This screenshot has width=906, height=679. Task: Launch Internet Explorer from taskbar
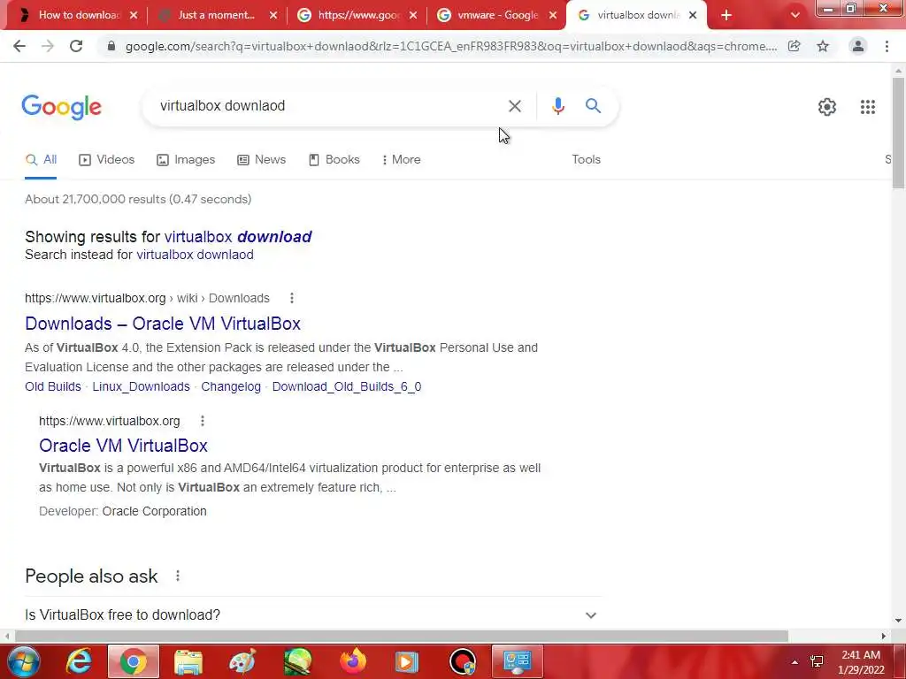point(79,661)
